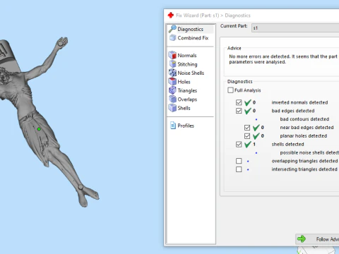Go to the Triangles page label

click(x=187, y=90)
